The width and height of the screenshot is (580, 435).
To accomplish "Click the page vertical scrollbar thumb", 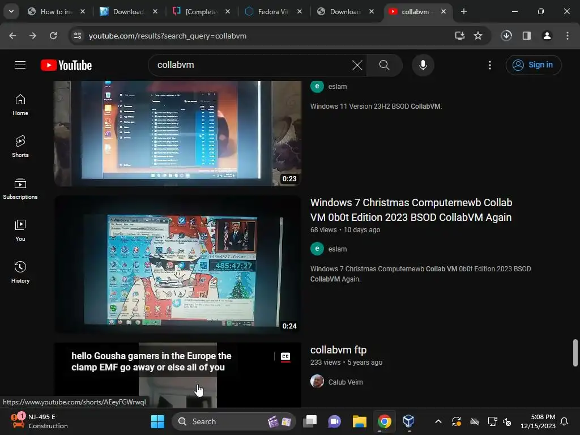I will 575,353.
